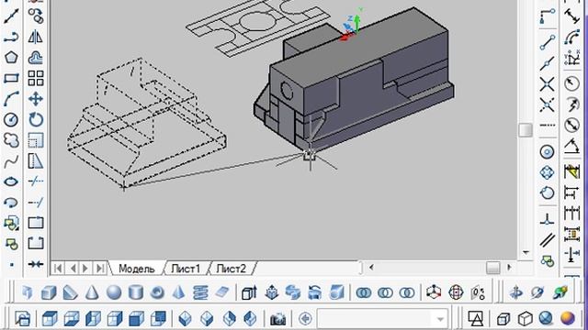Switch to the Лист2 layout tab
This screenshot has width=588, height=330.
tap(231, 269)
